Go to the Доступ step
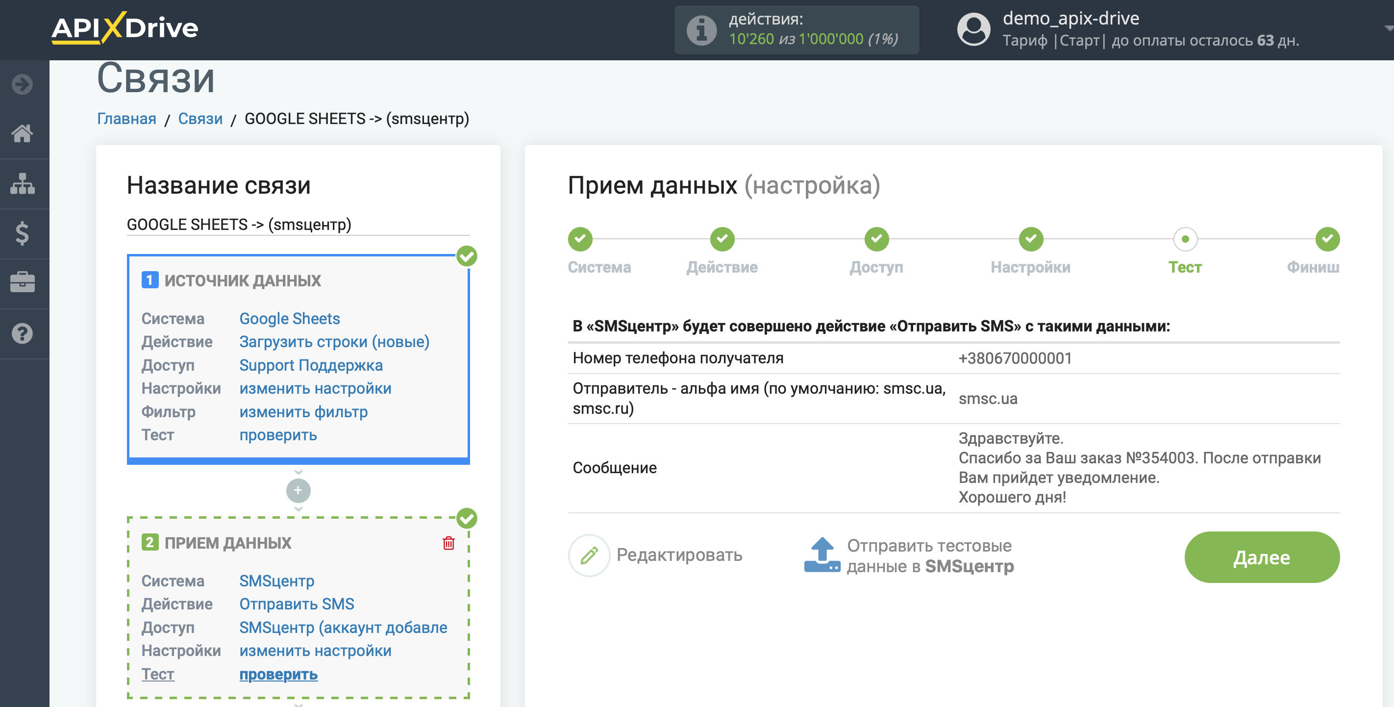 point(877,239)
